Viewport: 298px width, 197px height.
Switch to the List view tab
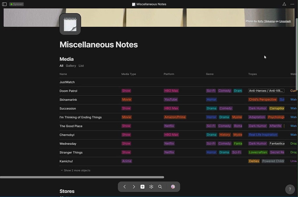pyautogui.click(x=81, y=66)
